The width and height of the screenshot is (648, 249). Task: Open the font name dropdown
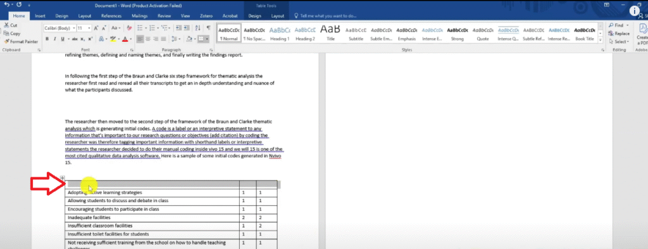tap(74, 28)
